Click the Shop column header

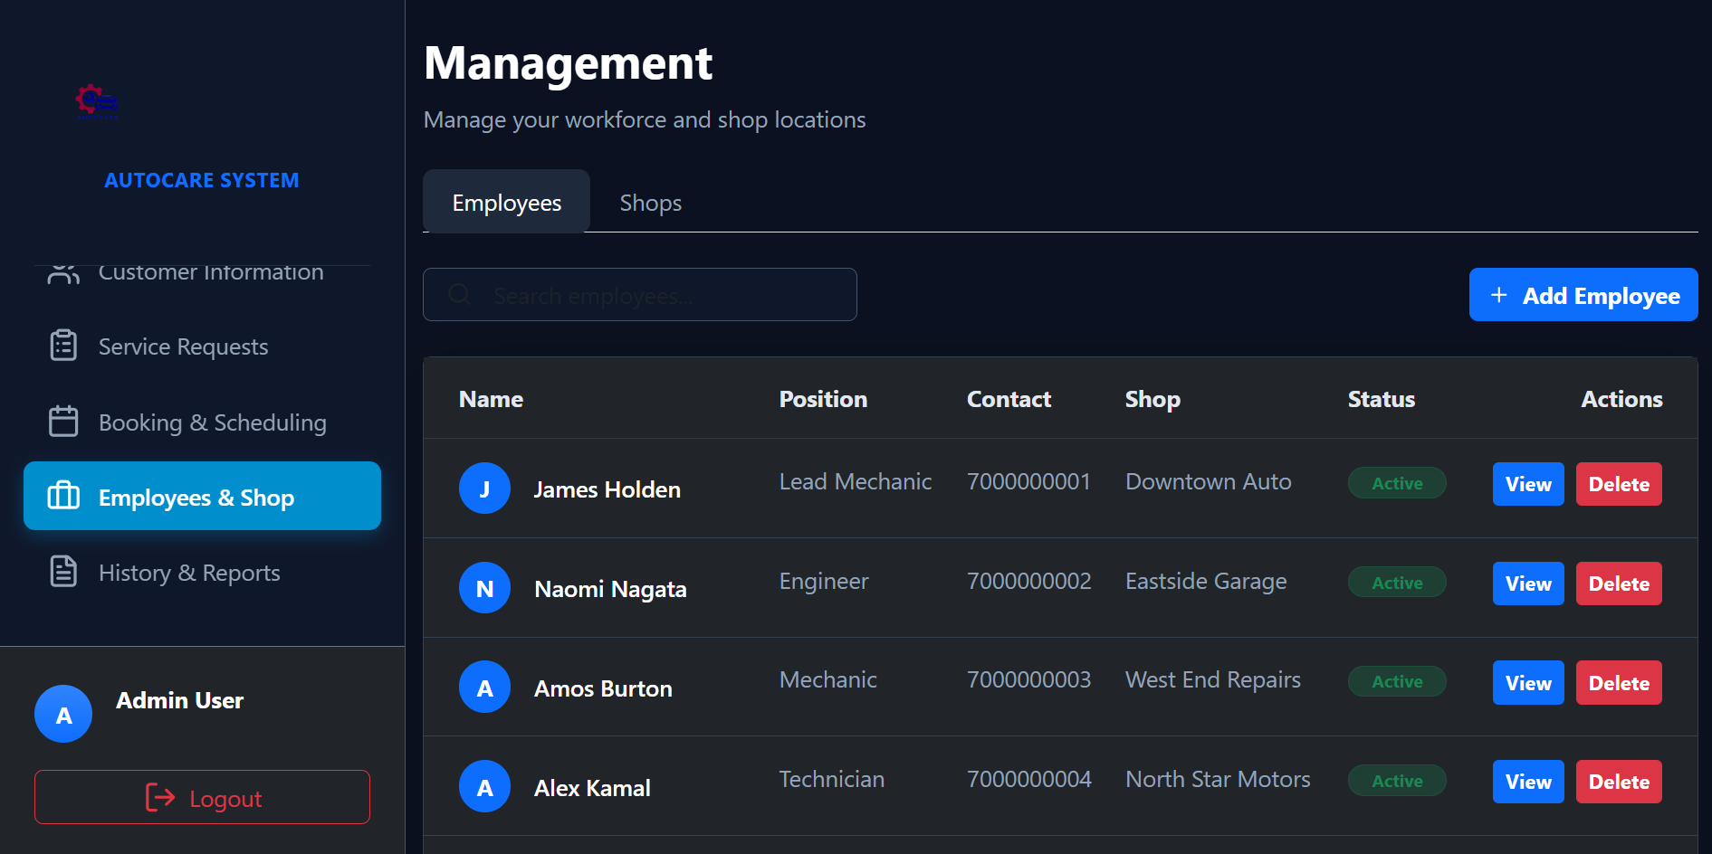1152,399
